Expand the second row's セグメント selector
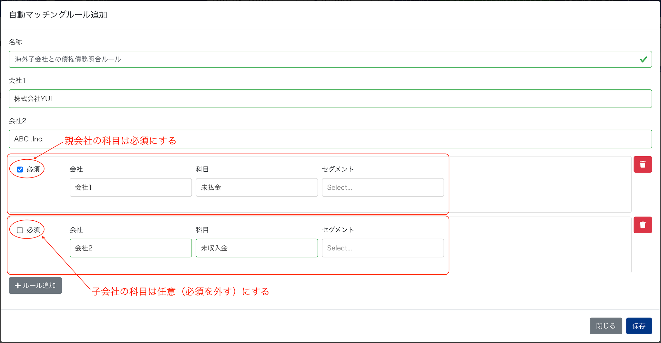 (x=382, y=248)
